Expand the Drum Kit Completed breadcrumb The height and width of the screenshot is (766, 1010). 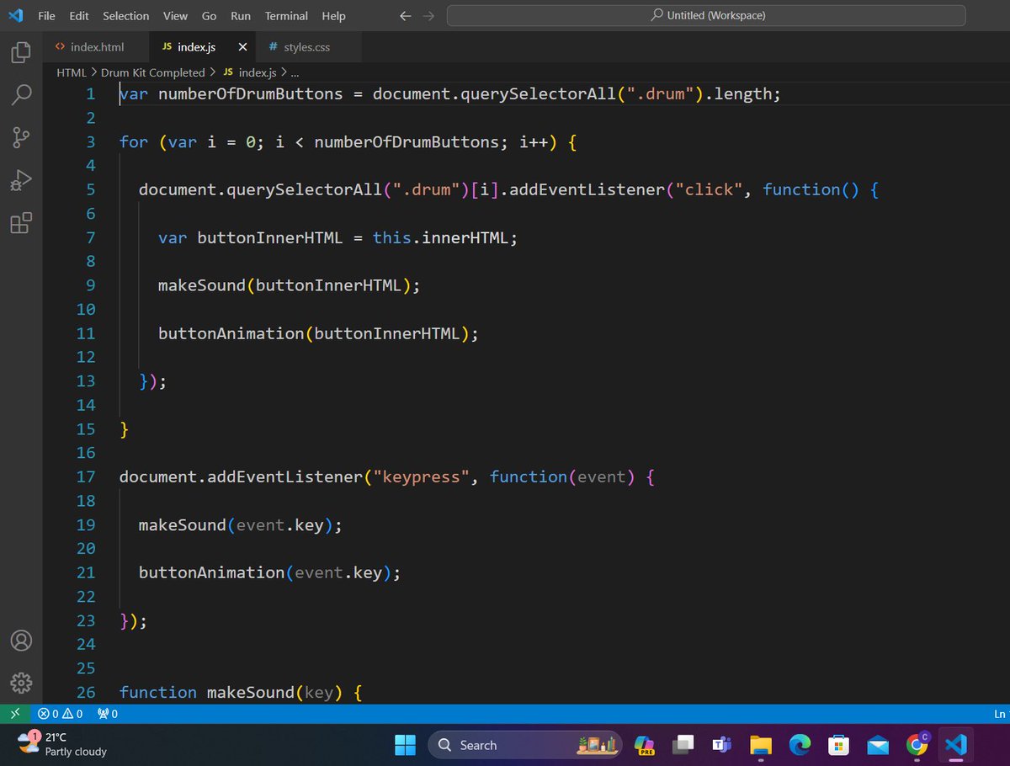[x=153, y=72]
